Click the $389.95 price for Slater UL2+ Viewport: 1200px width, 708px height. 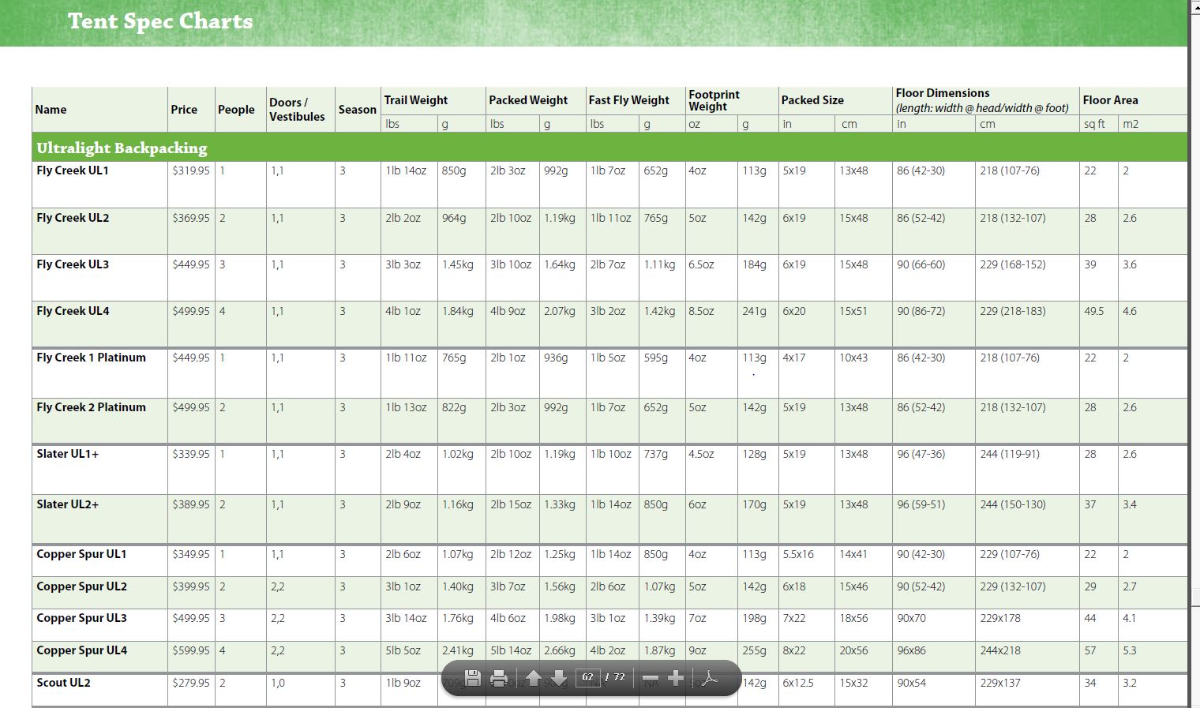[191, 504]
